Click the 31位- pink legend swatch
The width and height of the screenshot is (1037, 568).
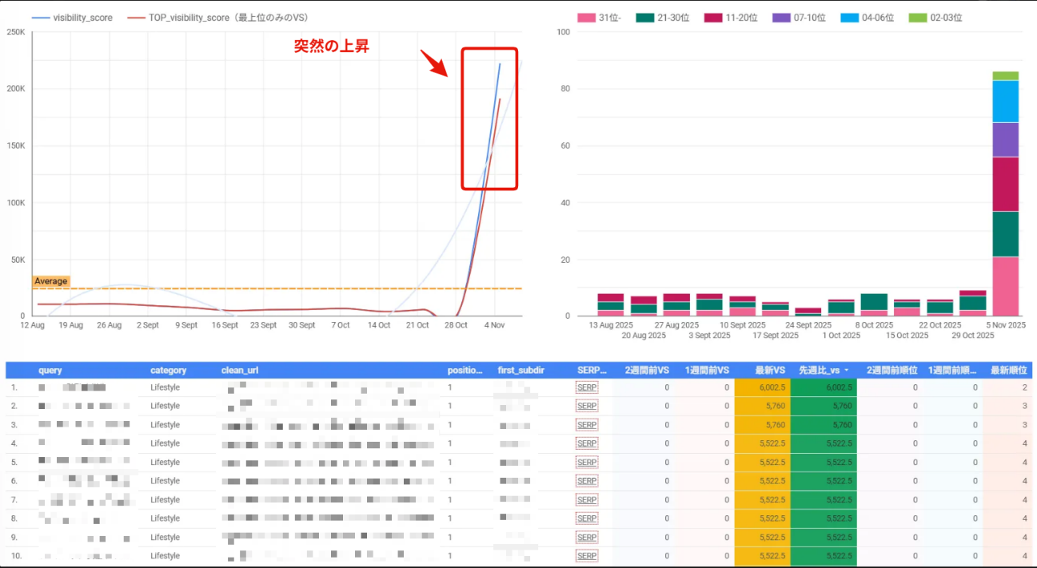pos(586,17)
